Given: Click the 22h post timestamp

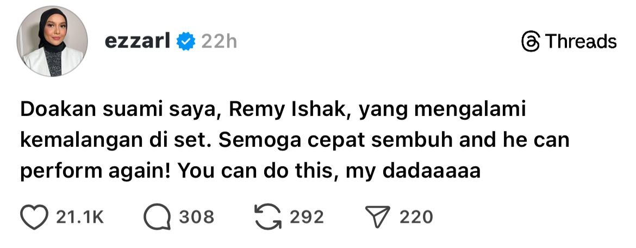Looking at the screenshot, I should tap(219, 41).
